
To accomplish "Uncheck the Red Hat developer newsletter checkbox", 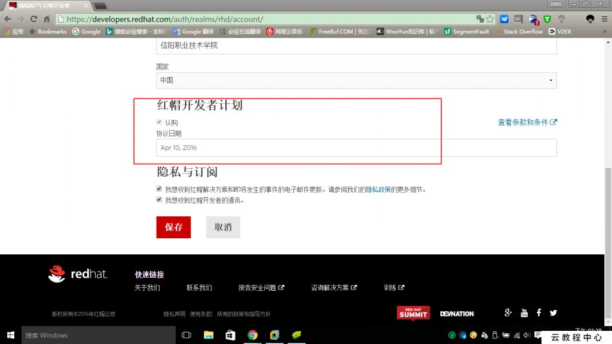I will (x=159, y=200).
